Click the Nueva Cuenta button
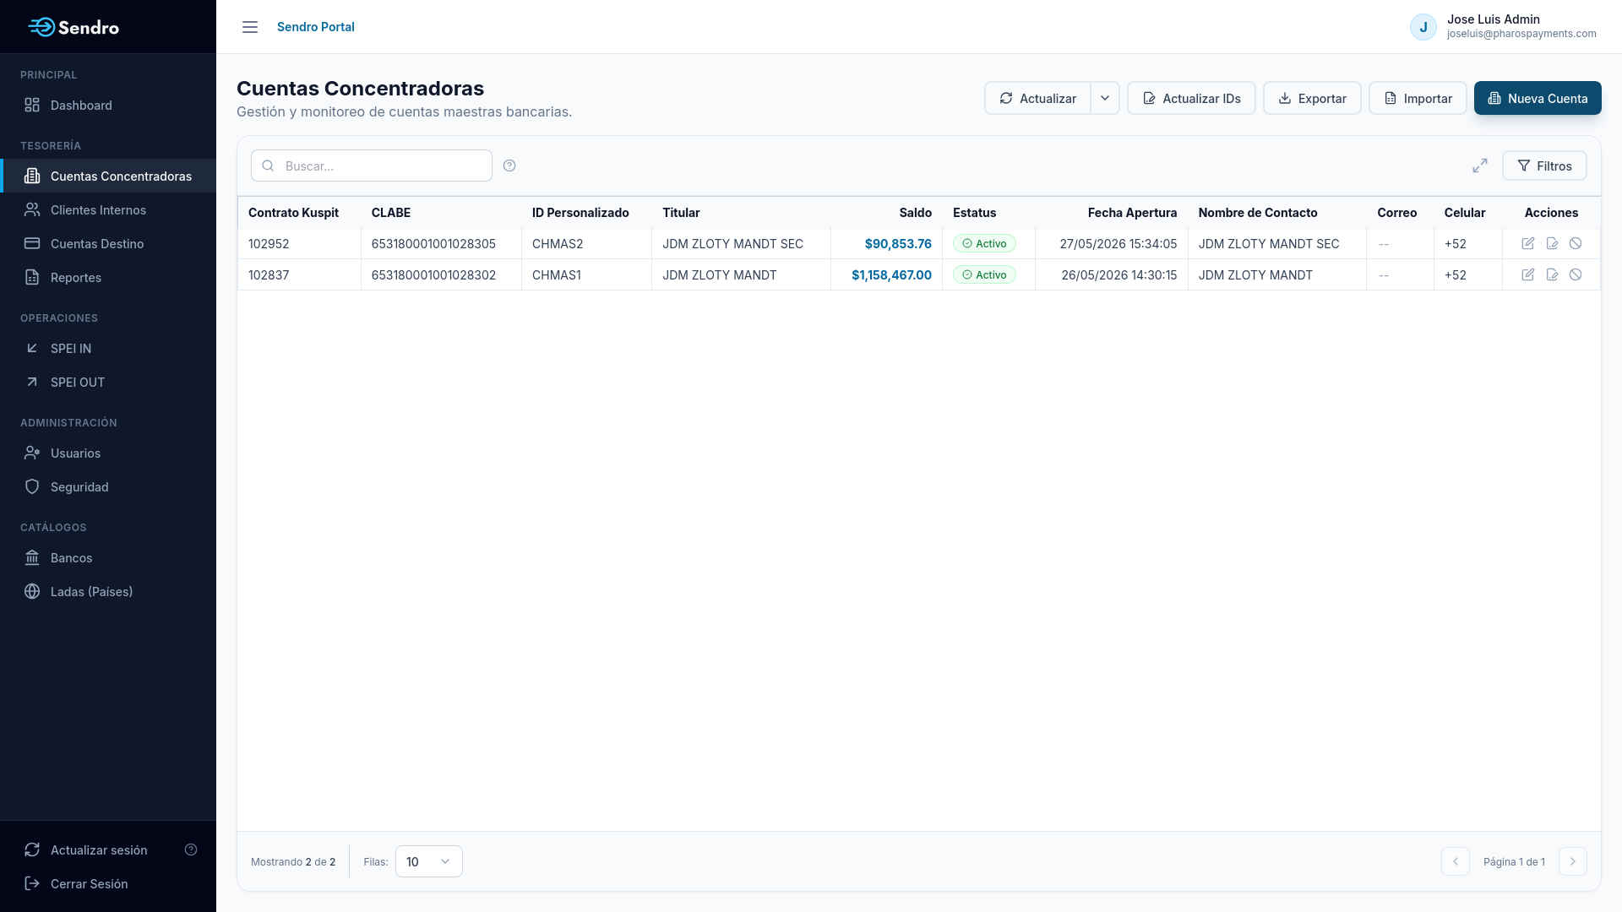Image resolution: width=1622 pixels, height=912 pixels. 1538,98
